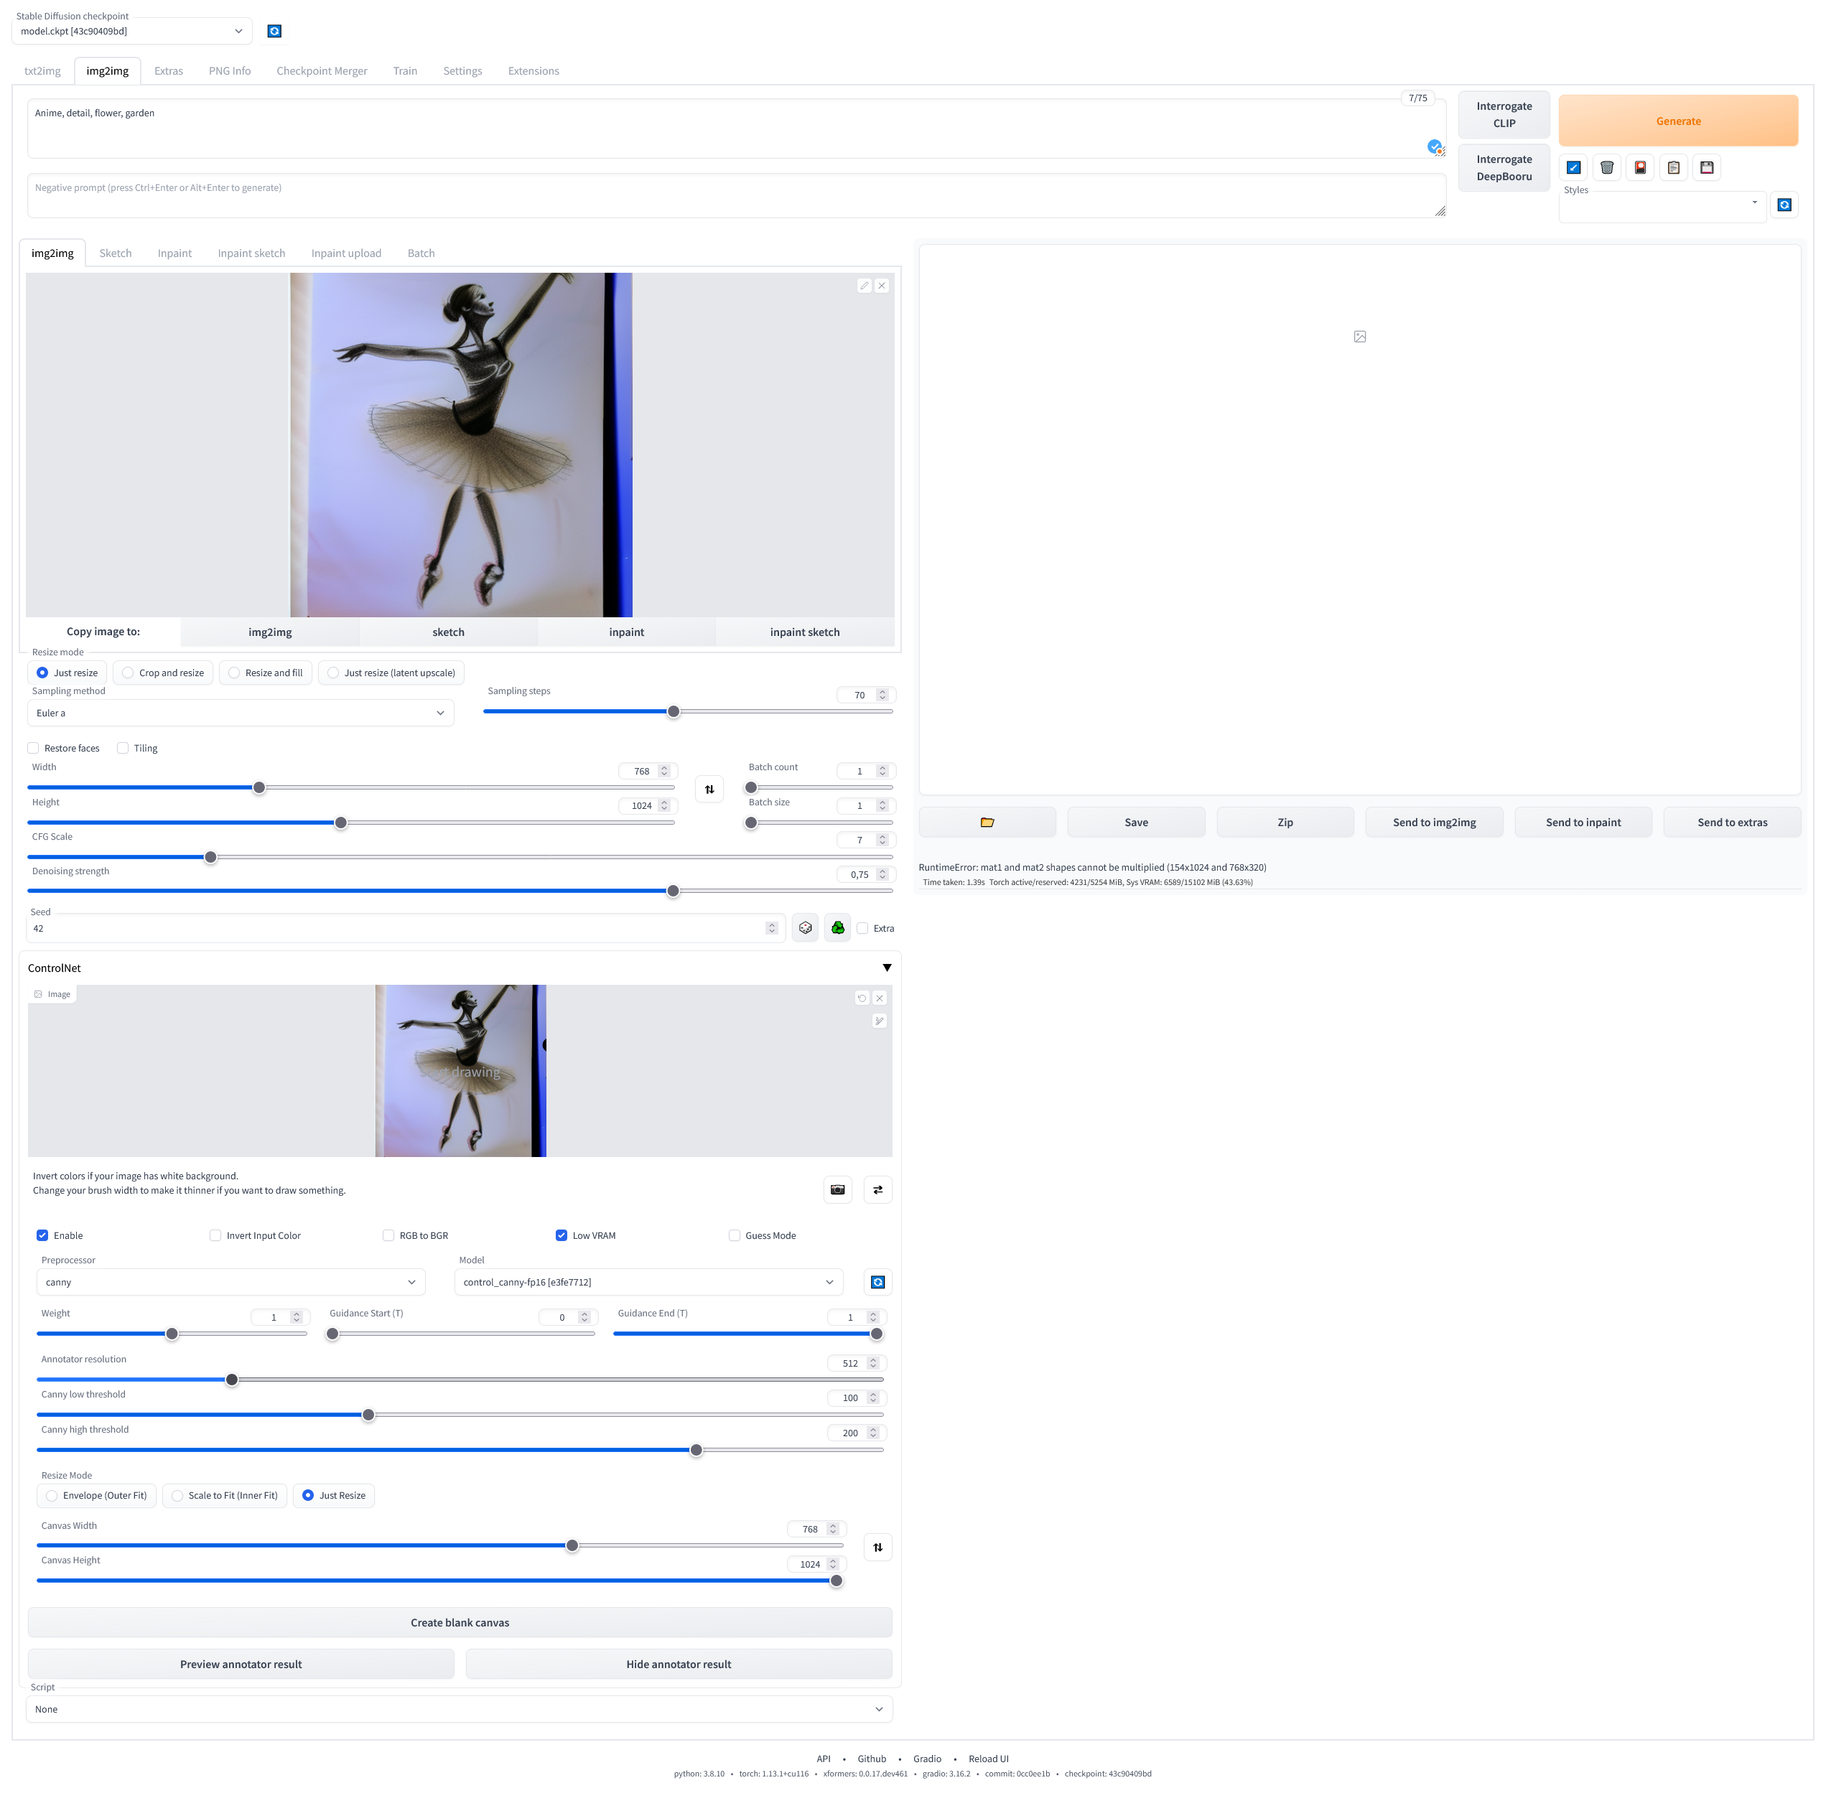Refresh the ControlNet model list
The width and height of the screenshot is (1826, 1798).
877,1283
